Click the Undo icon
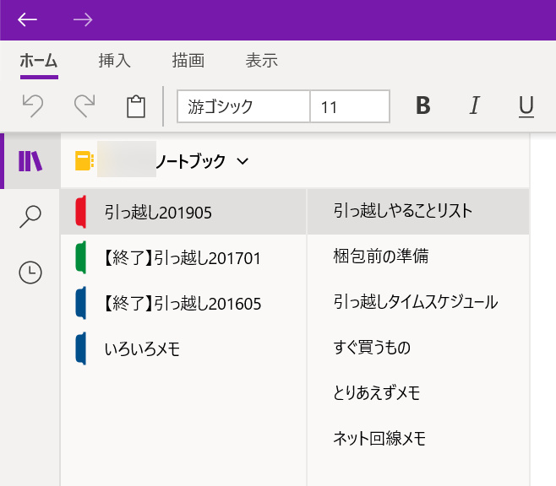556x486 pixels. coord(33,105)
